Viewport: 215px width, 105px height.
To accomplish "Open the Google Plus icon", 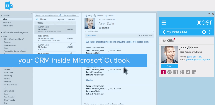I will pyautogui.click(x=182, y=72).
